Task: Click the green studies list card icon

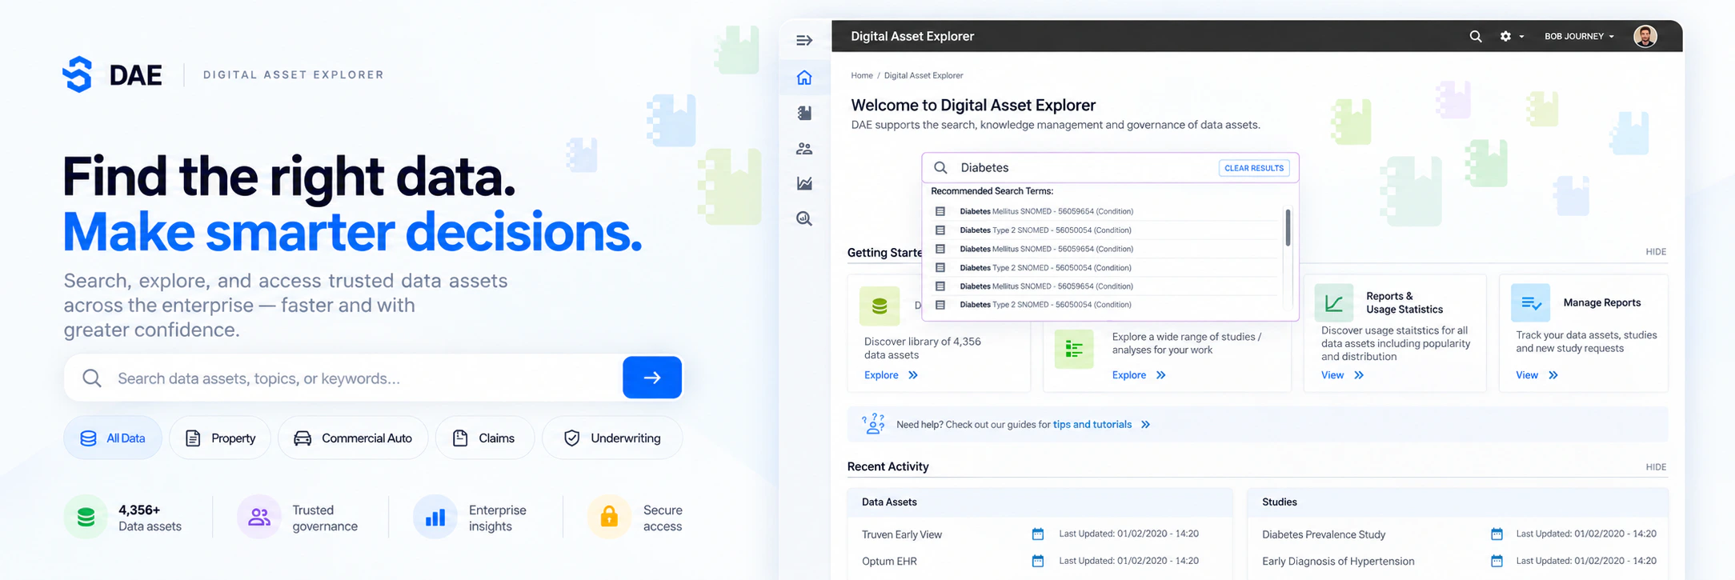Action: pos(1074,349)
